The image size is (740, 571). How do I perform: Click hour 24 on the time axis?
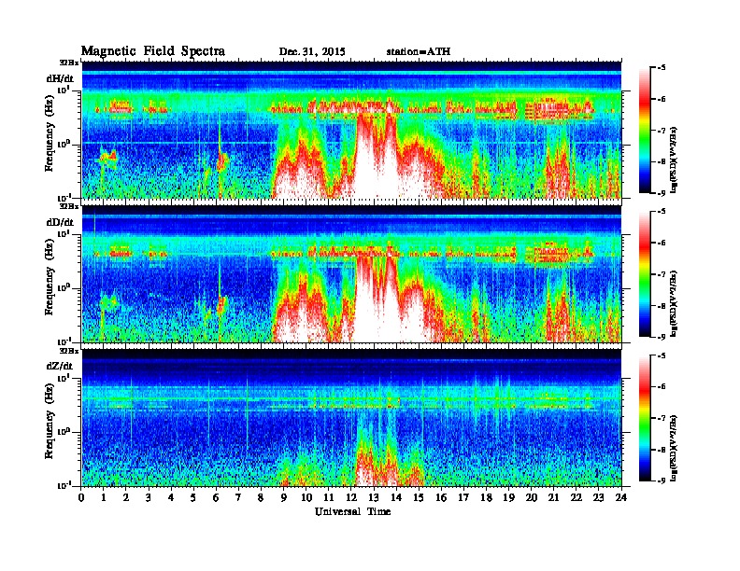pyautogui.click(x=621, y=497)
